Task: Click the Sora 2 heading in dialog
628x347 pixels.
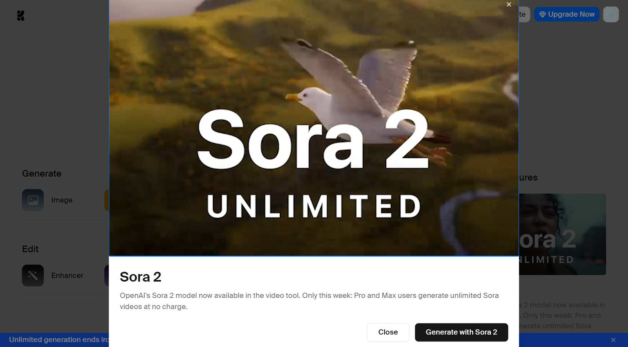Action: (x=140, y=277)
